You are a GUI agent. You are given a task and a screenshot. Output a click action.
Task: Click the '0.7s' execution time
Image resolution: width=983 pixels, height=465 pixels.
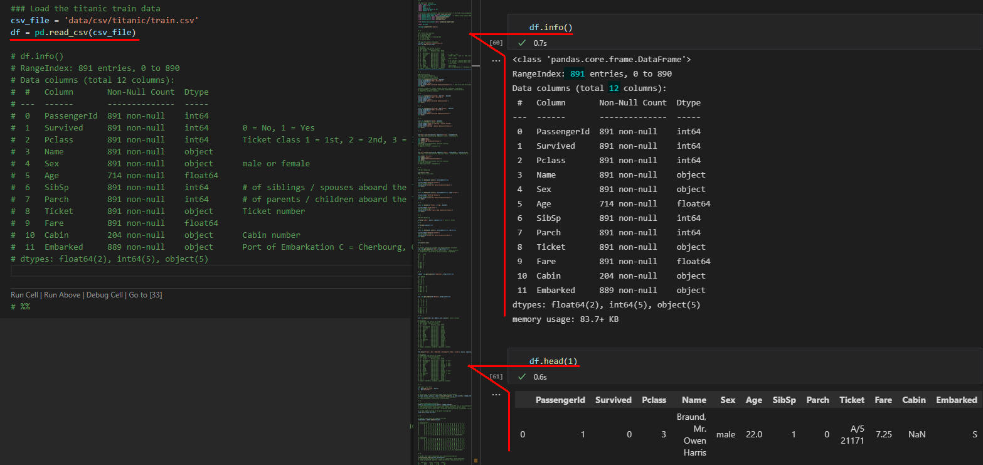pyautogui.click(x=540, y=43)
